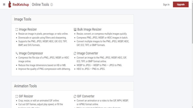Open the GIF Resizer tool link
193x108 pixels.
(x=26, y=96)
